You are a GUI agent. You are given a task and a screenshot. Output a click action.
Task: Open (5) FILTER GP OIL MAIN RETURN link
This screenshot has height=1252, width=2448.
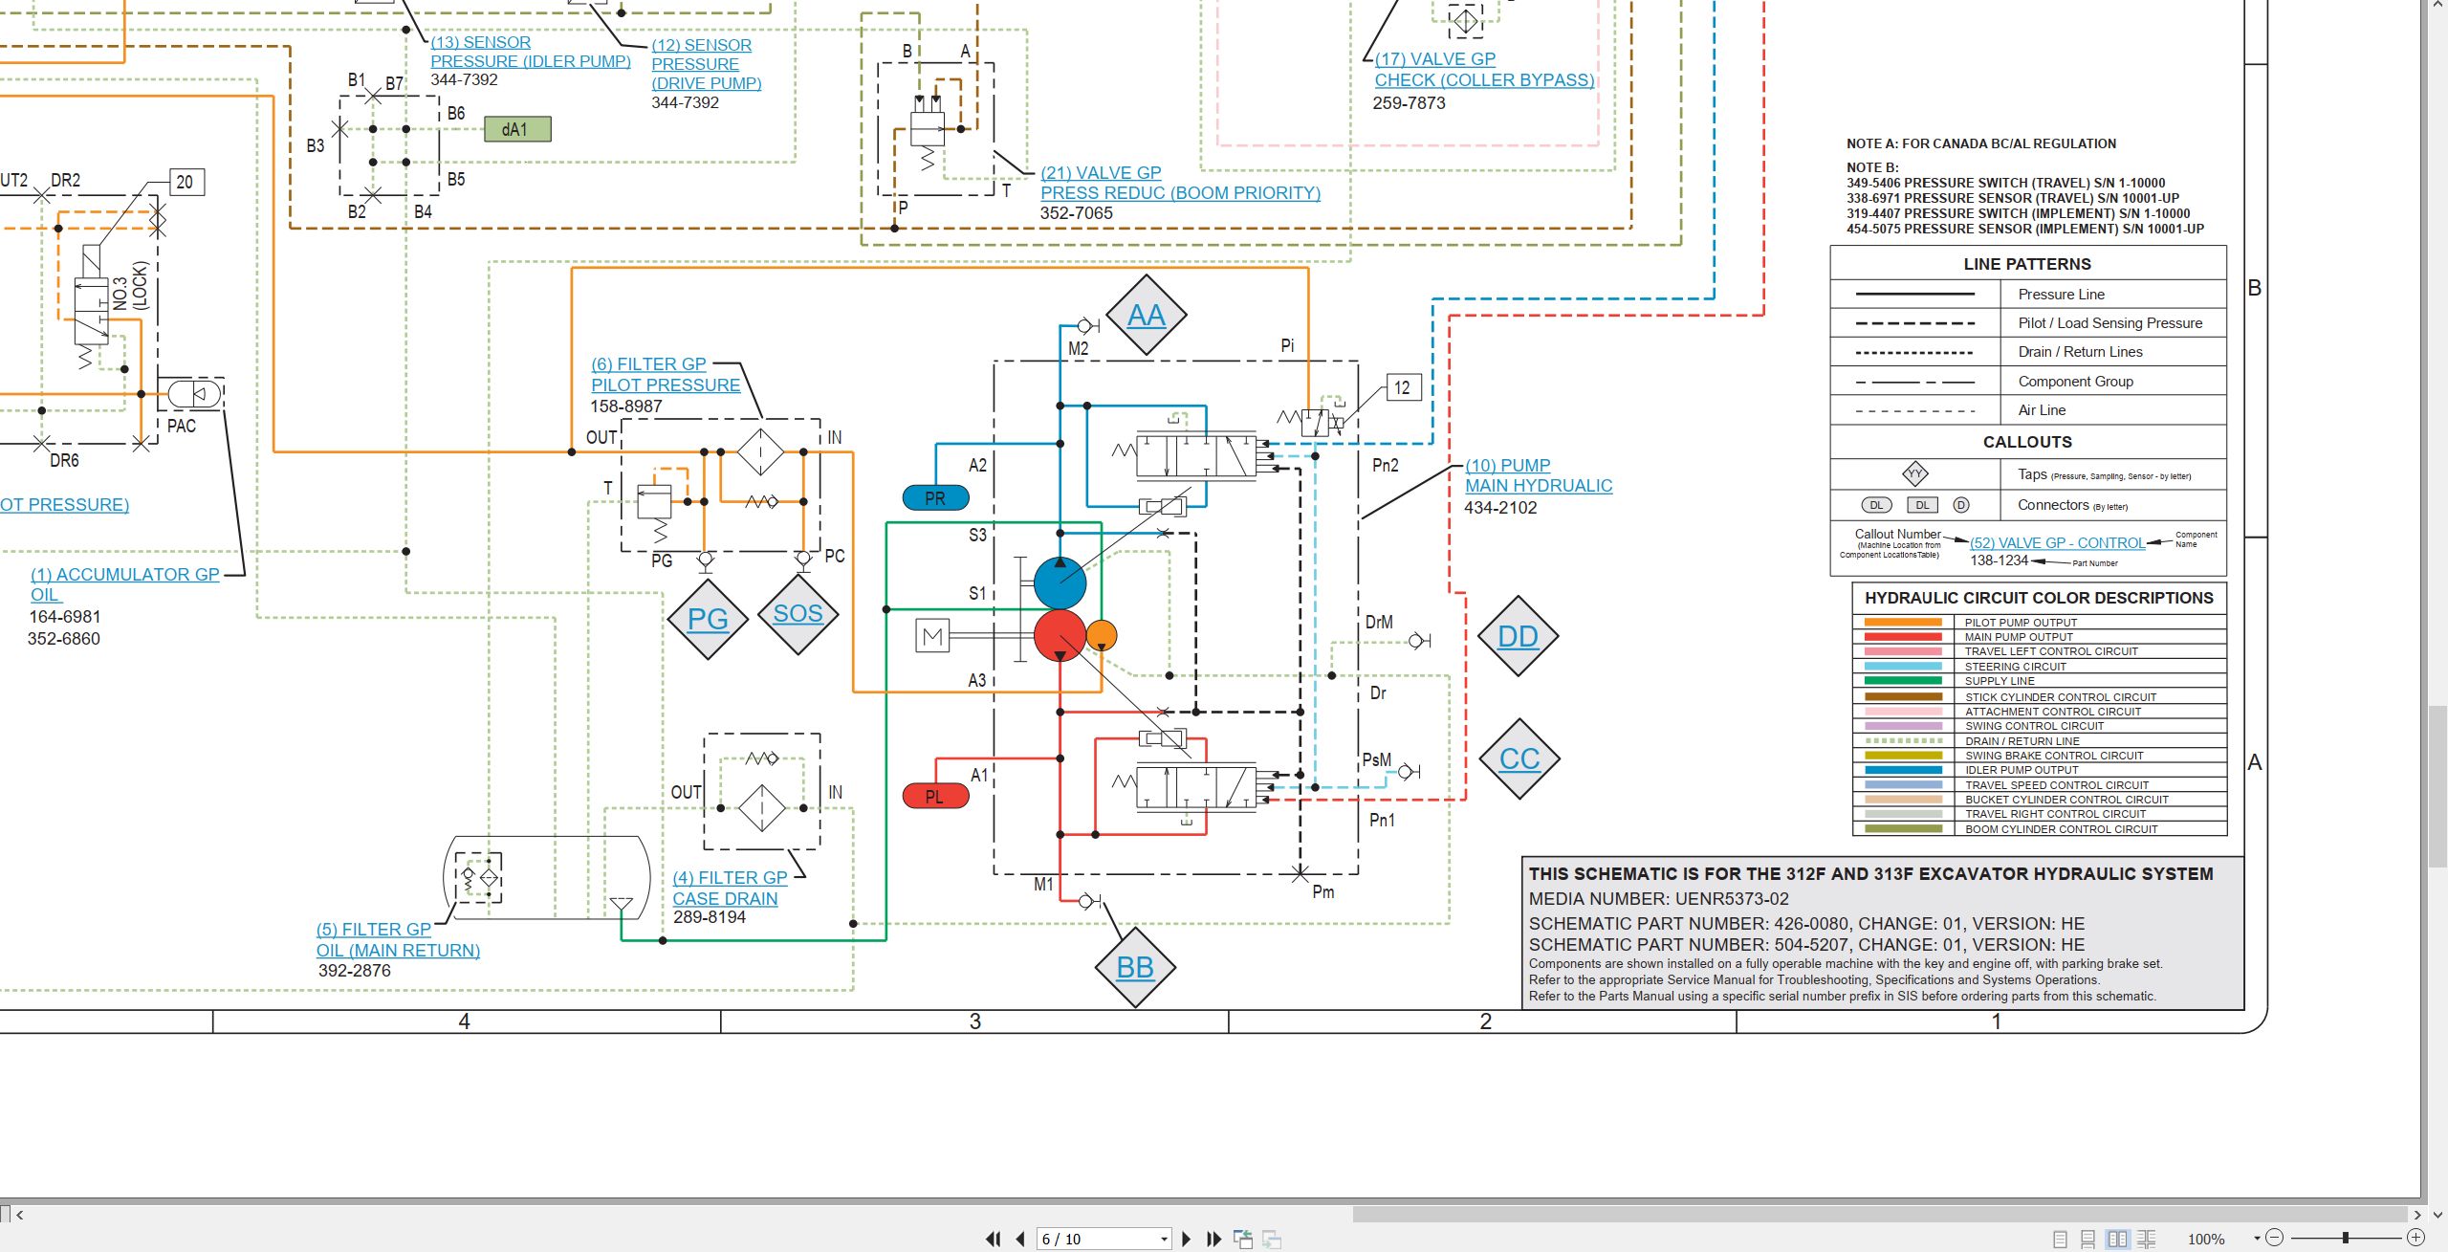(x=398, y=939)
